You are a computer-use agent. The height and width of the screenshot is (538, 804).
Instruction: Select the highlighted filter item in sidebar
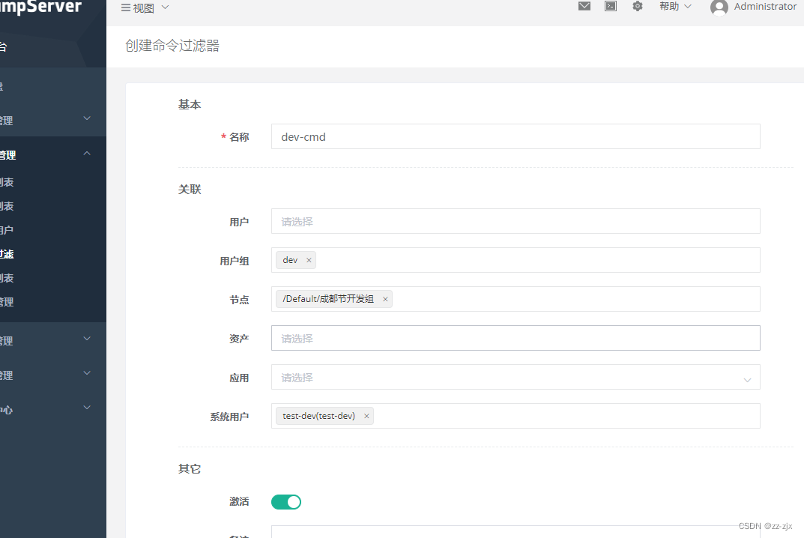pyautogui.click(x=6, y=253)
